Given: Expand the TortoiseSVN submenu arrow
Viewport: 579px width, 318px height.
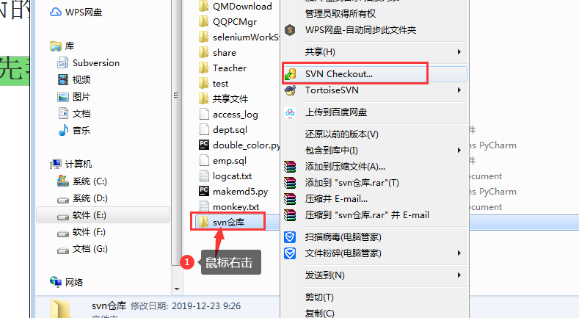Looking at the screenshot, I should click(x=459, y=90).
